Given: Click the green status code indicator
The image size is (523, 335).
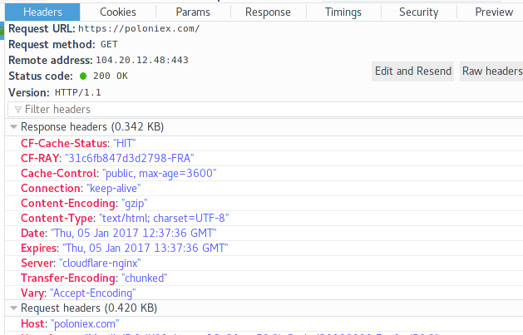Looking at the screenshot, I should pos(83,76).
